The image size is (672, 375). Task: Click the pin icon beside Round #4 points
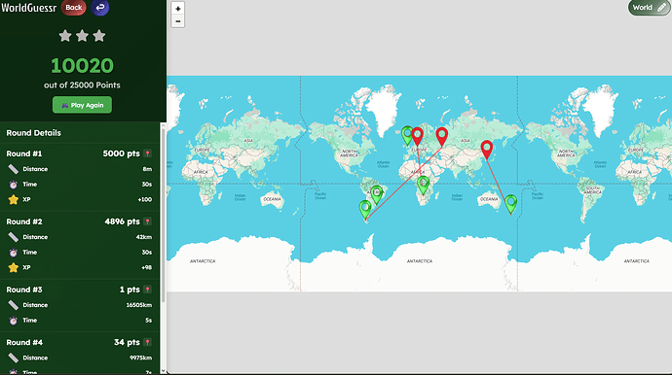click(x=147, y=342)
